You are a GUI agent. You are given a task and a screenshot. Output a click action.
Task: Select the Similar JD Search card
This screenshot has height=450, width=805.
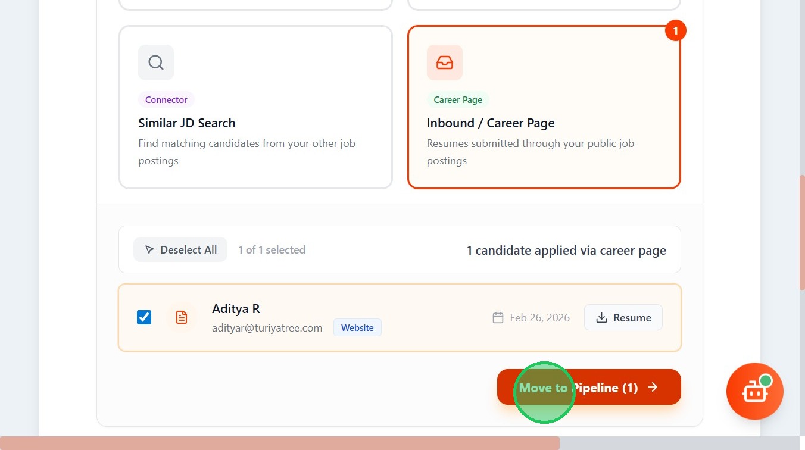(x=255, y=107)
